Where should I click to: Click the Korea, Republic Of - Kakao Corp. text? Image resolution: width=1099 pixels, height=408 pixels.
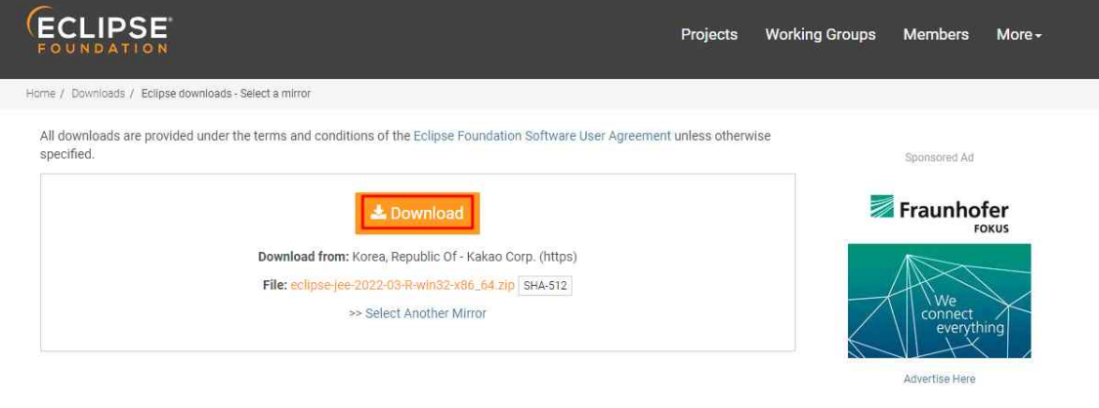click(x=444, y=257)
